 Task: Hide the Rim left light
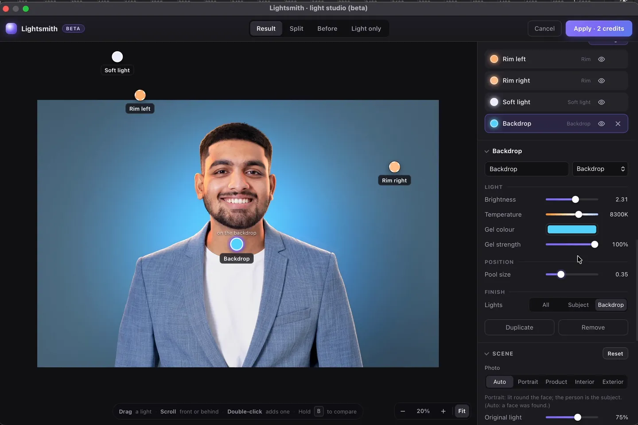tap(602, 59)
